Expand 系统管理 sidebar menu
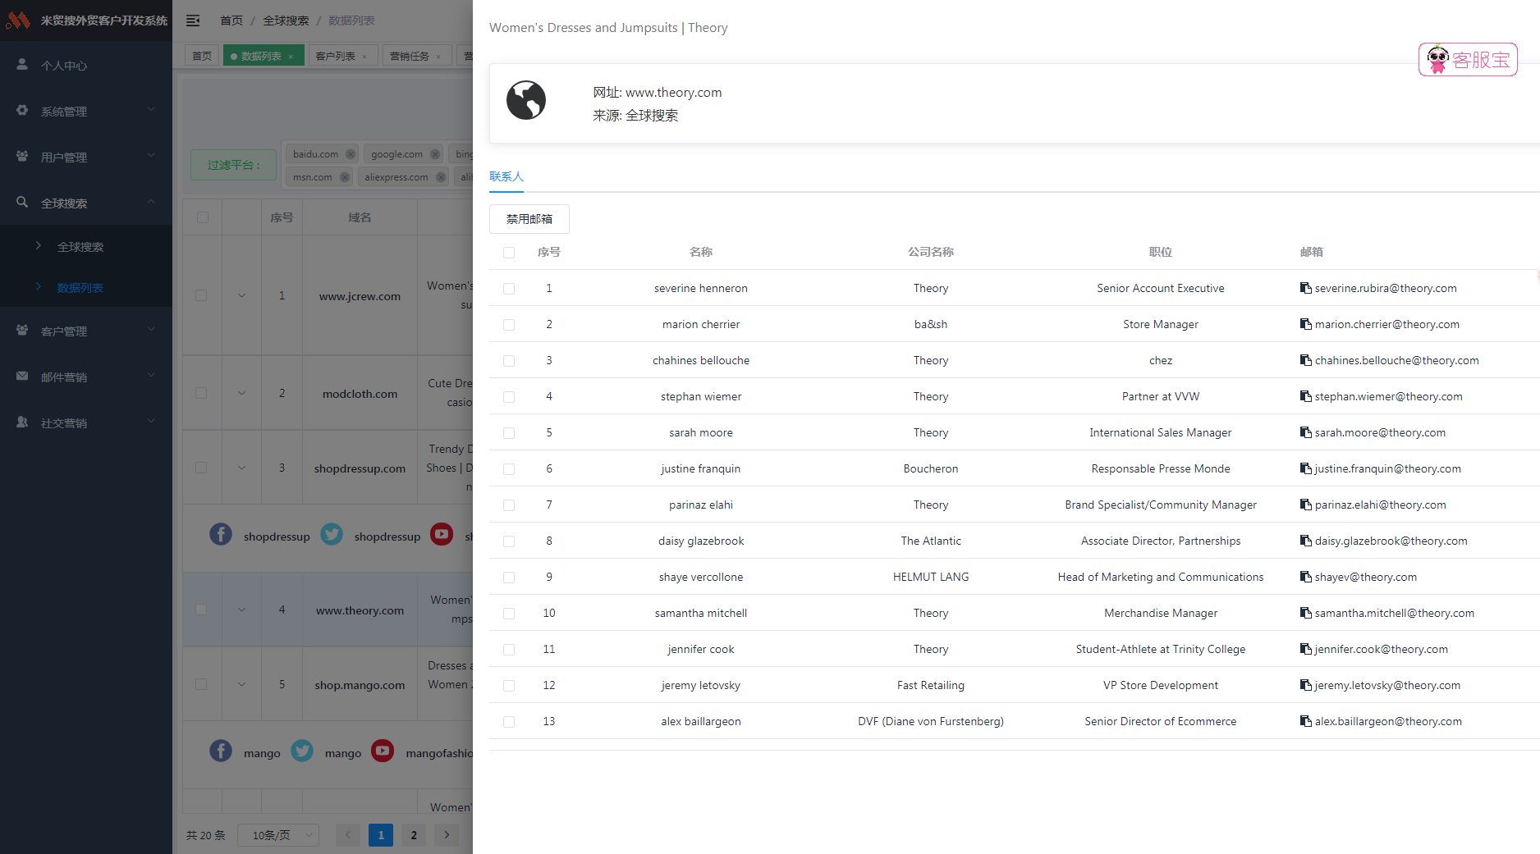The height and width of the screenshot is (854, 1540). (86, 111)
